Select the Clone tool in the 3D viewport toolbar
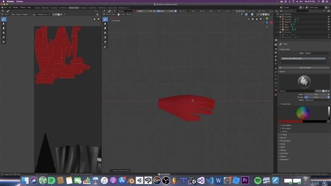Image resolution: width=331 pixels, height=186 pixels. click(105, 33)
